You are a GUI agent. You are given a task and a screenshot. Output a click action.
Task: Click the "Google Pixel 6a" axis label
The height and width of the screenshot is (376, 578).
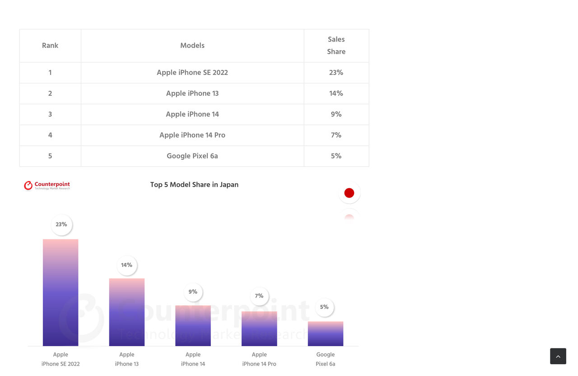326,359
